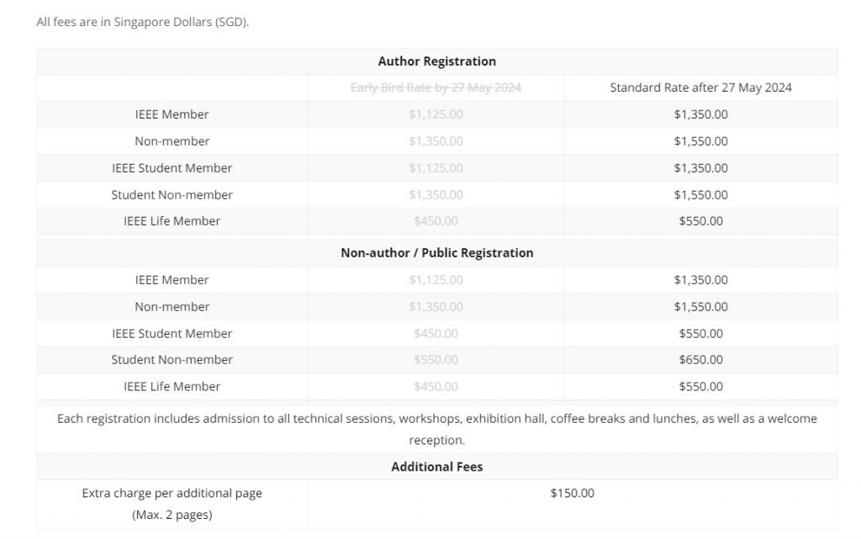
Task: Select 'Non-member' label under Non-author Registration
Action: (x=172, y=307)
